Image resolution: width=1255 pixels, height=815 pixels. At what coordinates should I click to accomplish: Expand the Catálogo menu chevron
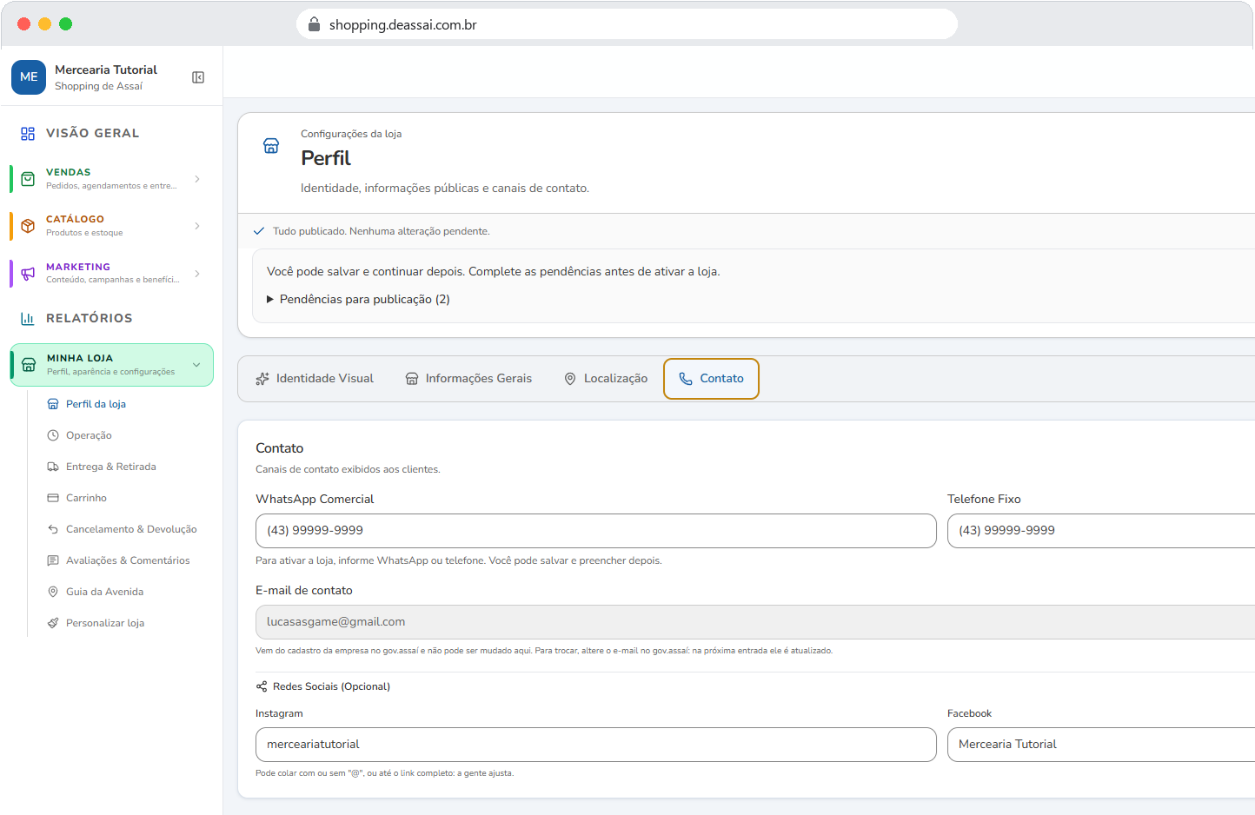(197, 226)
